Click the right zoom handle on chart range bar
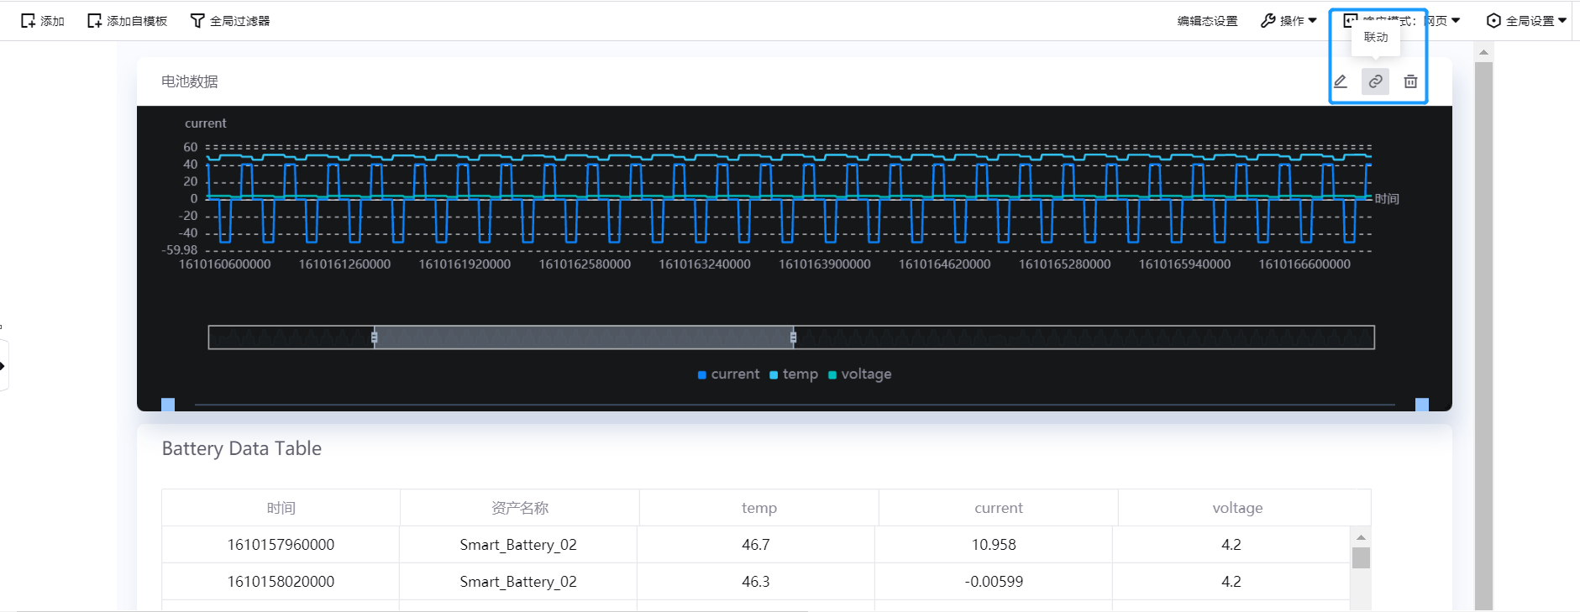This screenshot has height=612, width=1580. (x=793, y=337)
